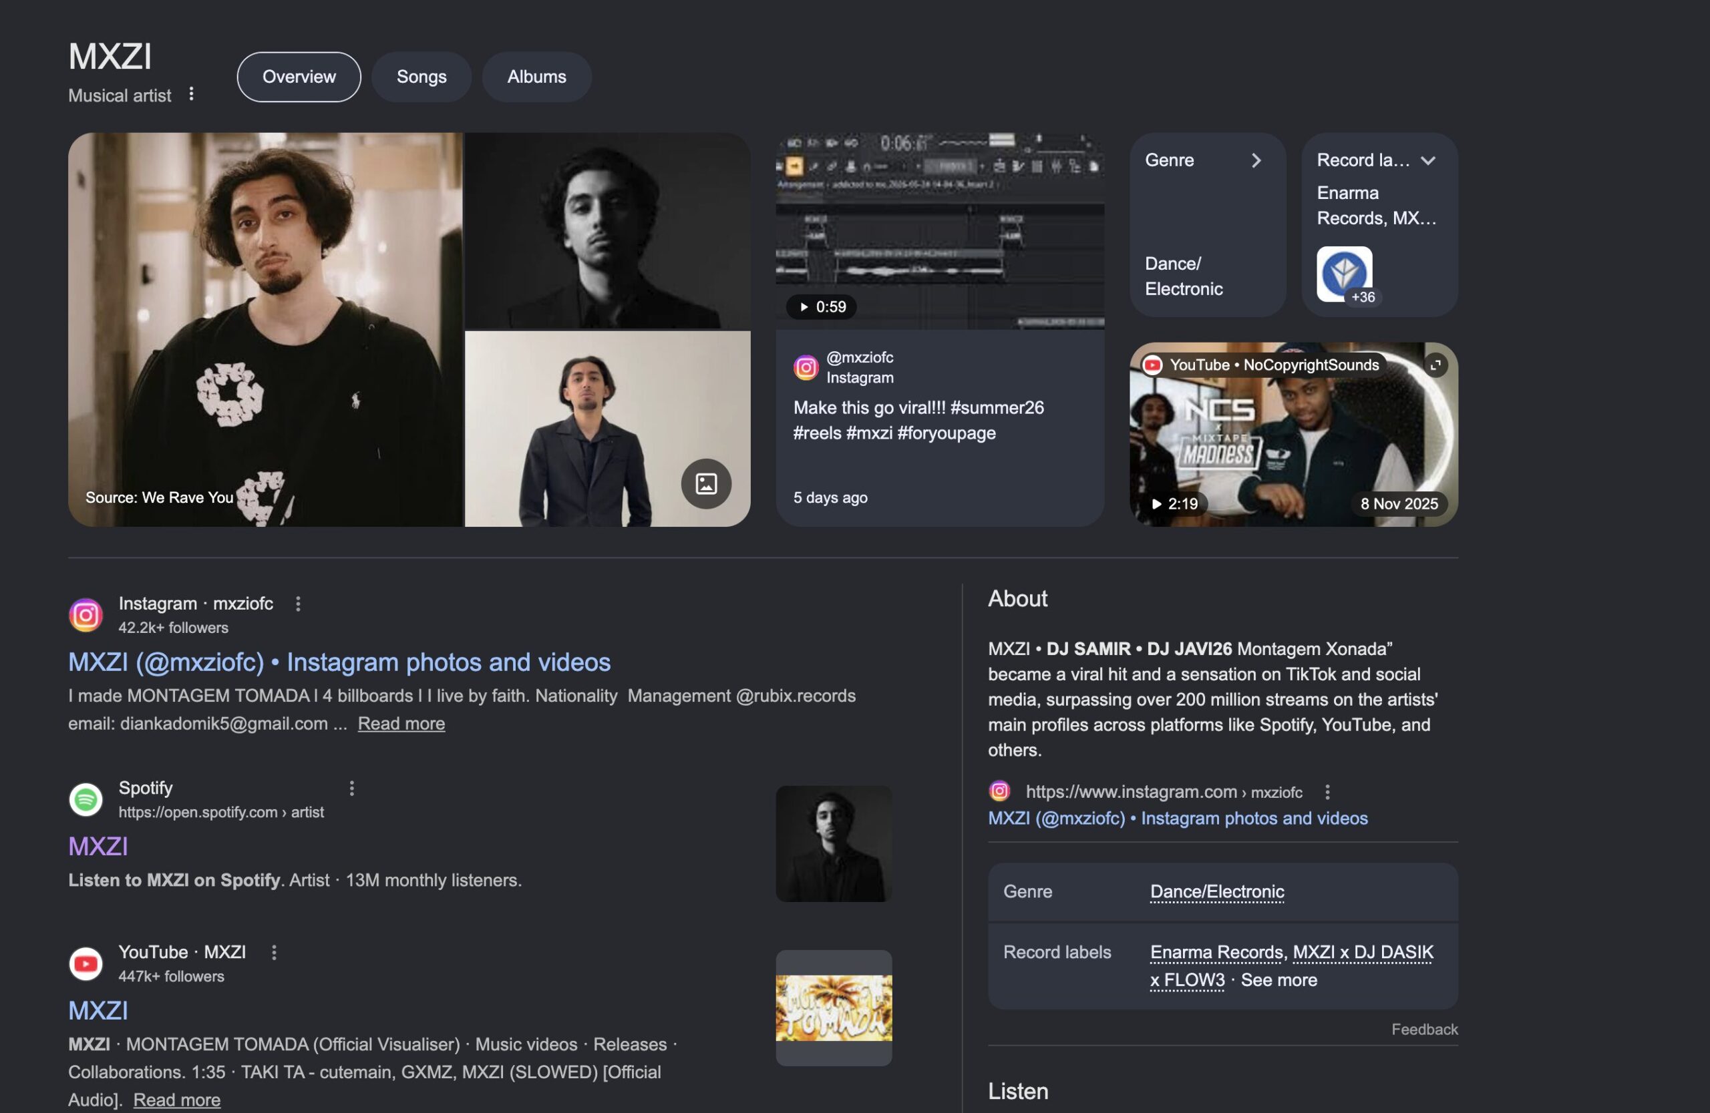Image resolution: width=1710 pixels, height=1113 pixels.
Task: Open the black and white portrait photo
Action: [607, 230]
